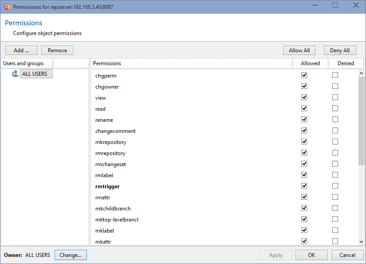Select the mkrepository permission name
This screenshot has height=264, width=366.
coord(111,142)
